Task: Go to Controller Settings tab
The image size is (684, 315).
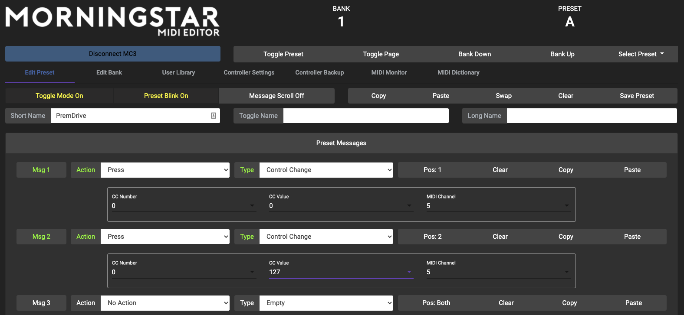Action: 249,72
